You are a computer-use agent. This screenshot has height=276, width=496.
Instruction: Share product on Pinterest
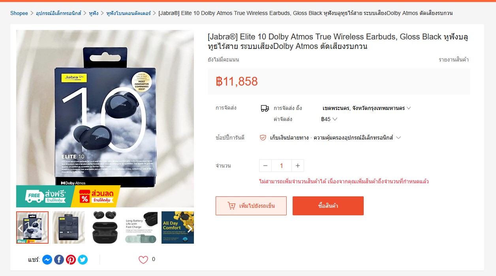click(71, 259)
